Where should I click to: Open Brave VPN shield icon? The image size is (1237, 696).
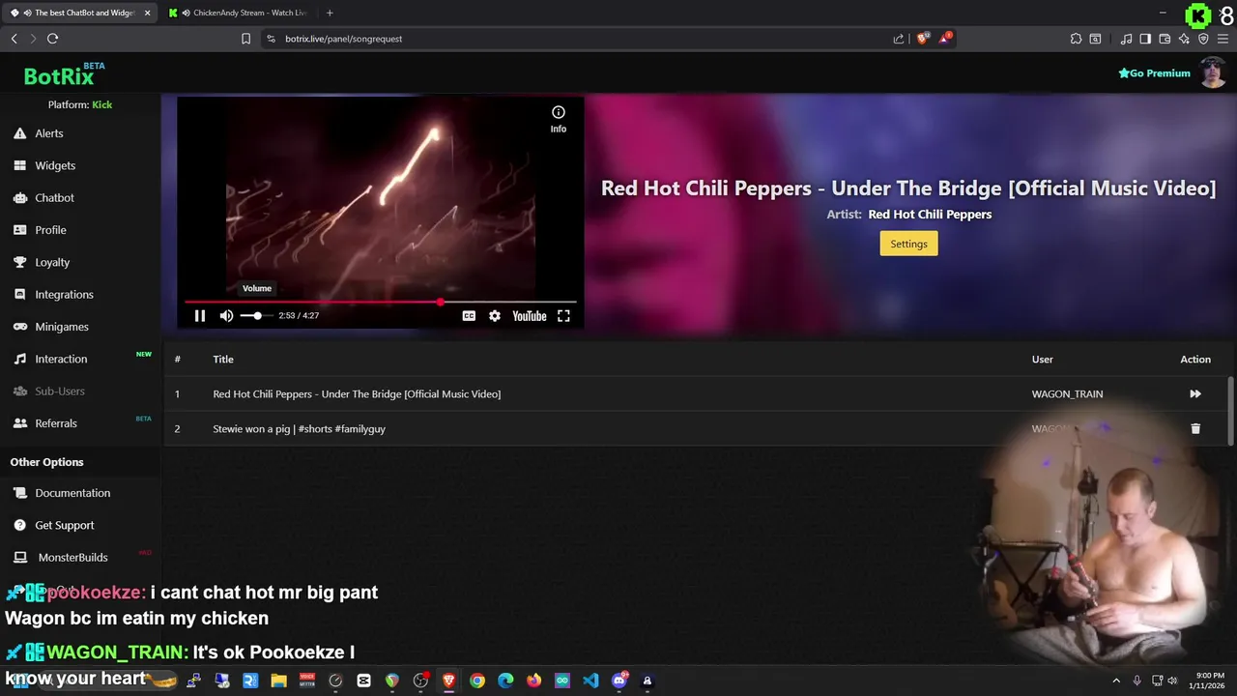pos(1203,39)
